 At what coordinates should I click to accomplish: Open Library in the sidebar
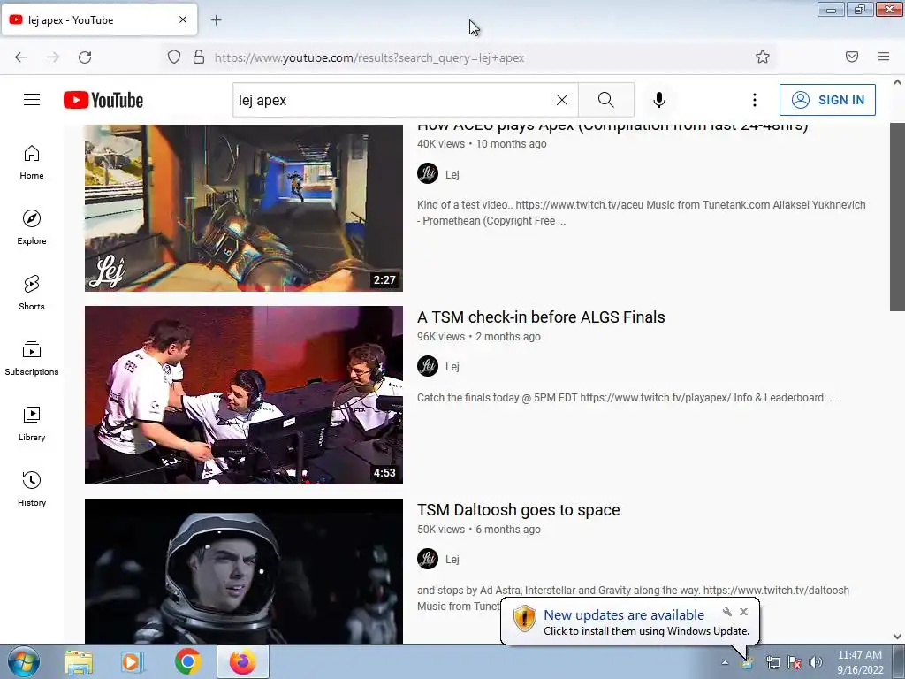click(x=32, y=423)
